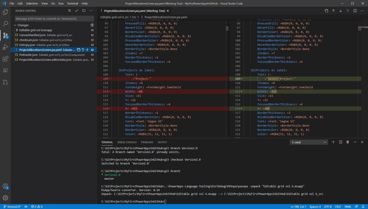Stage changes for ProjectAllocationsScreen.pa.yaml with plus icon

pyautogui.click(x=87, y=50)
